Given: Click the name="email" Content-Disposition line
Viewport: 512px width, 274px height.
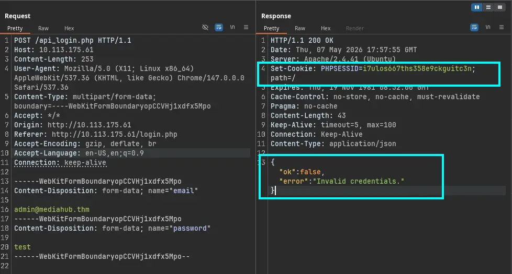Looking at the screenshot, I should [106, 190].
